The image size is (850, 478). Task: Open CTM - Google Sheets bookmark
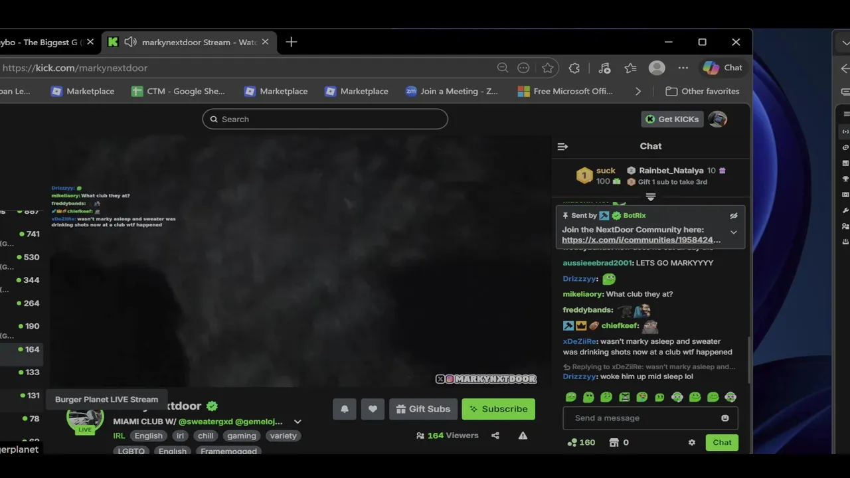click(x=178, y=91)
